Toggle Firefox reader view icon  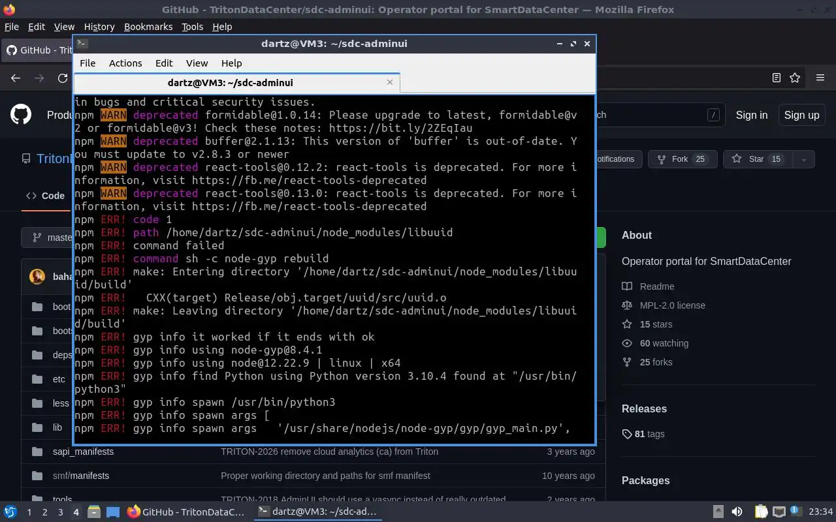coord(776,78)
